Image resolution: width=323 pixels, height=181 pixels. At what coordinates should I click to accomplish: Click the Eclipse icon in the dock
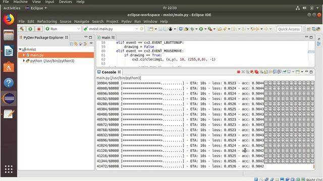pos(9,99)
